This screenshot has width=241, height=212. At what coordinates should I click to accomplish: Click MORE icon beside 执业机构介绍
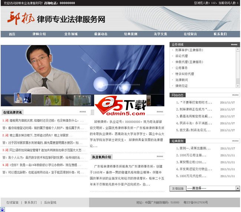(160, 156)
